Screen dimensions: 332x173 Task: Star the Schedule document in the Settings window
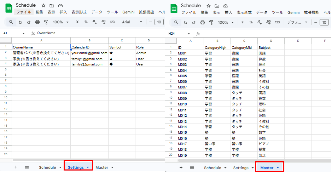pos(43,6)
